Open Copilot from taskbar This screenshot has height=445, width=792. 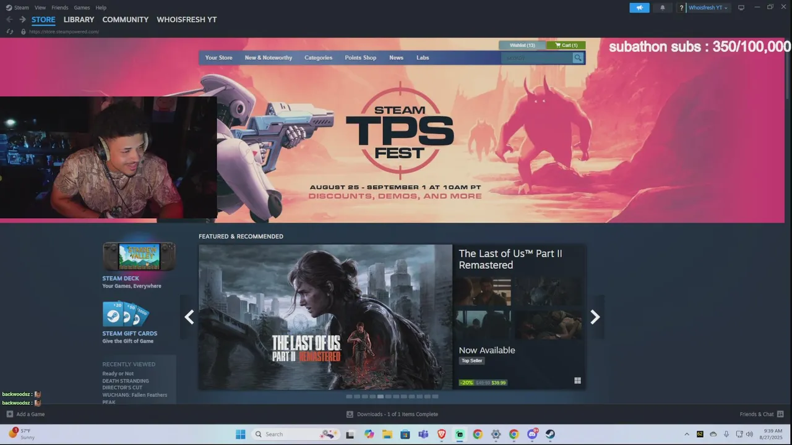tap(369, 434)
